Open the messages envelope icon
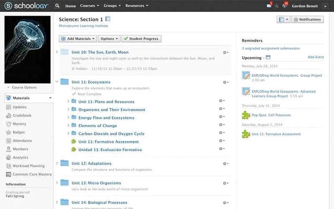The height and width of the screenshot is (209, 334). pos(269,6)
